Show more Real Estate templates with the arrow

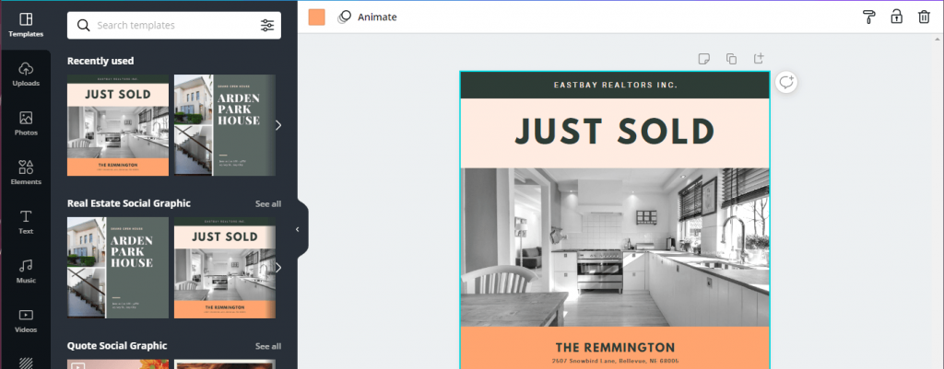point(278,268)
